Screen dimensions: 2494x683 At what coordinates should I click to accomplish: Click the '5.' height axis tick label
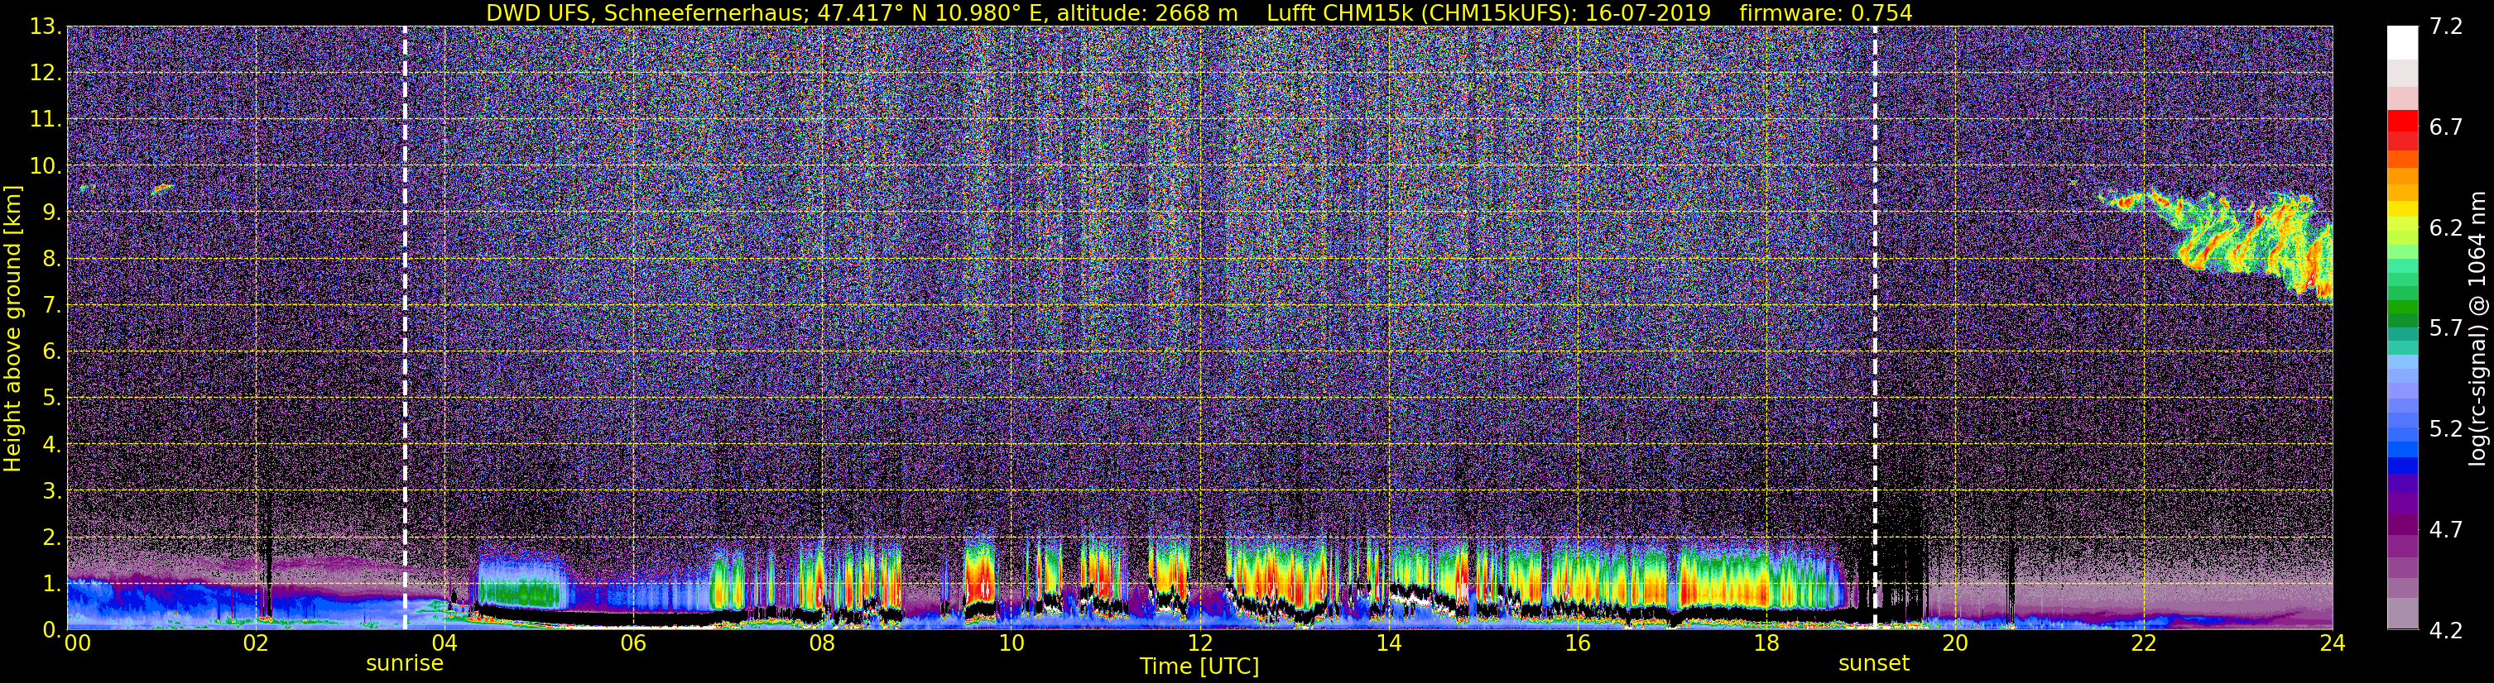click(x=52, y=398)
